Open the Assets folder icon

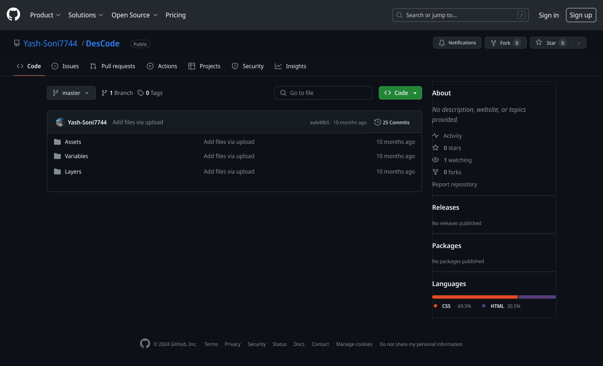[x=57, y=142]
